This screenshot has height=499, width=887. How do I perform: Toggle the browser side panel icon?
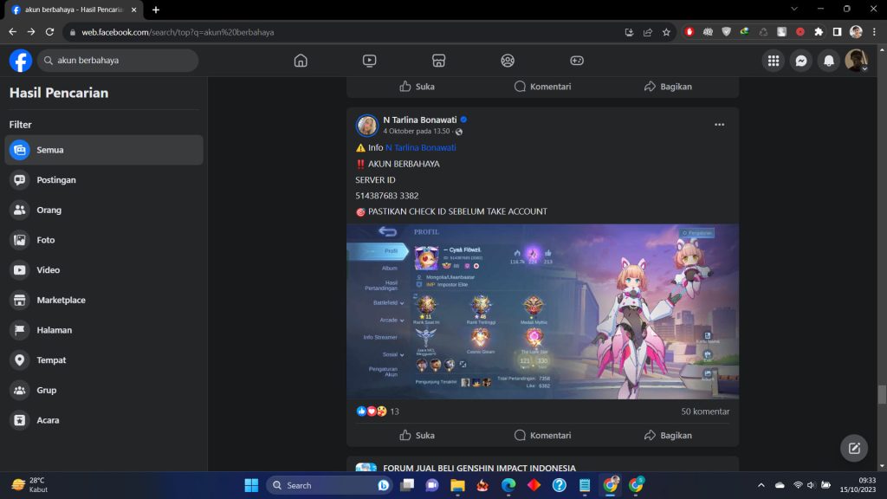[x=838, y=32]
